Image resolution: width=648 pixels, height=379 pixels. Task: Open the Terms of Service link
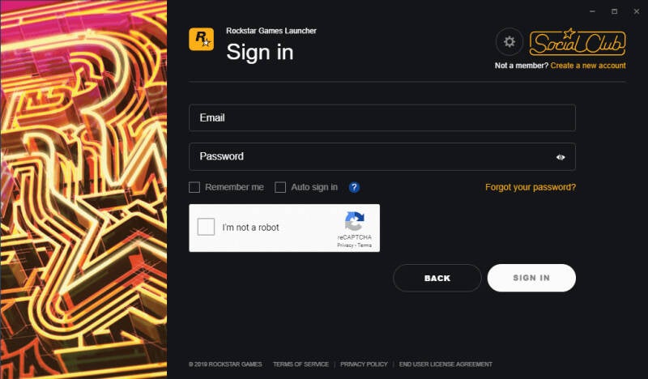coord(301,364)
